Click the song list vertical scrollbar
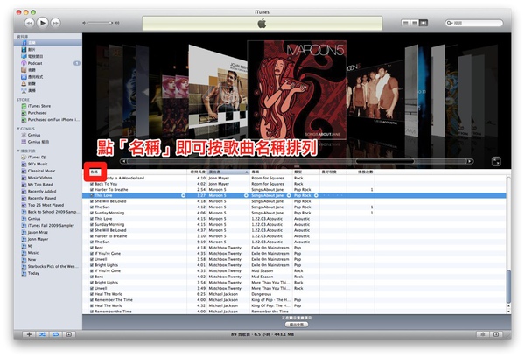Image resolution: width=525 pixels, height=358 pixels. coord(508,286)
